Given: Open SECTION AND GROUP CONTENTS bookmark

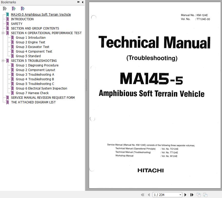Looking at the screenshot, I should [35, 28].
